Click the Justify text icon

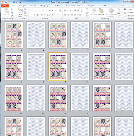75,15
